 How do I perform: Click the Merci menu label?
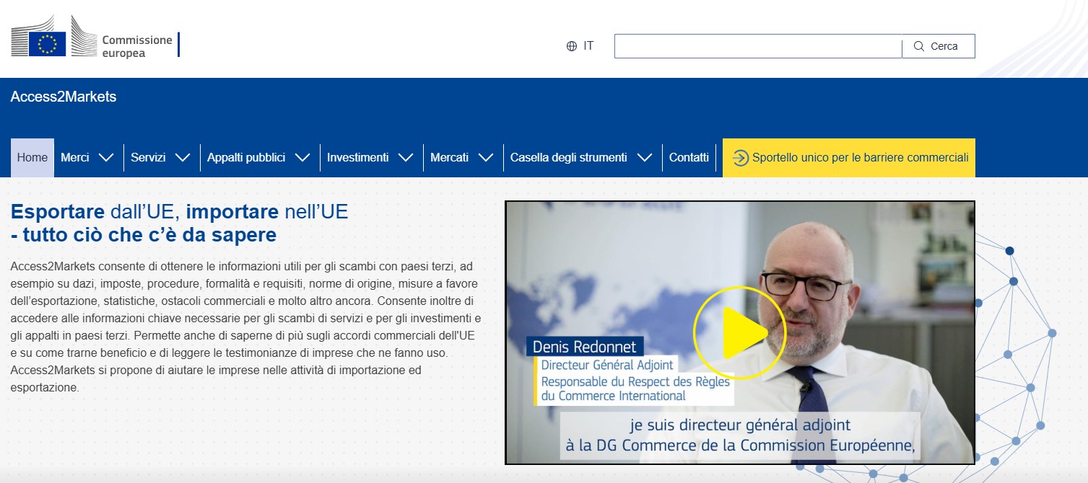[75, 158]
